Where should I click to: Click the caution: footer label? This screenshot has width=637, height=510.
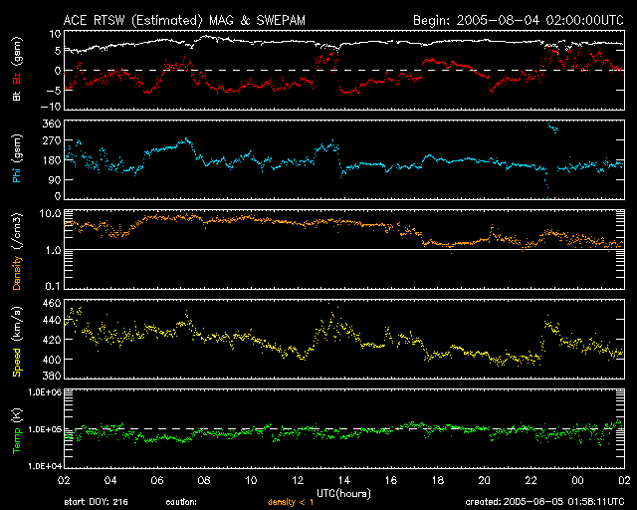tap(181, 502)
